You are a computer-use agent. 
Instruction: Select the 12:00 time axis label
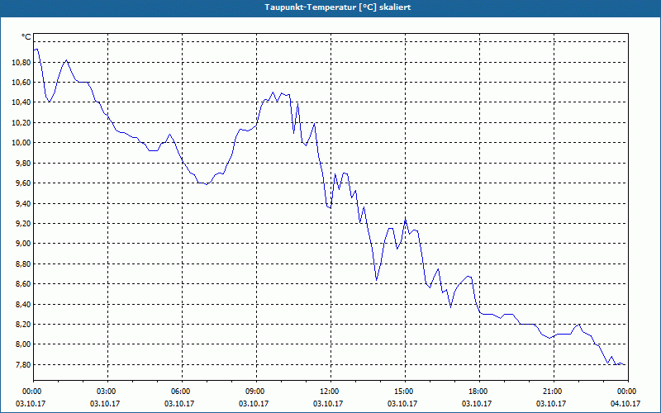(x=331, y=392)
